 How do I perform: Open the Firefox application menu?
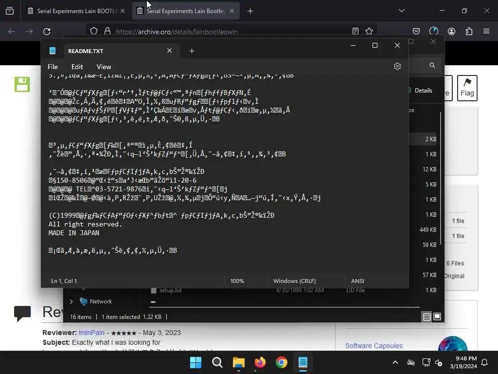click(x=486, y=31)
